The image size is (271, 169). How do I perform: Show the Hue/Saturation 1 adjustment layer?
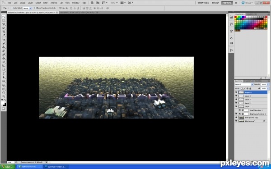click(x=236, y=110)
